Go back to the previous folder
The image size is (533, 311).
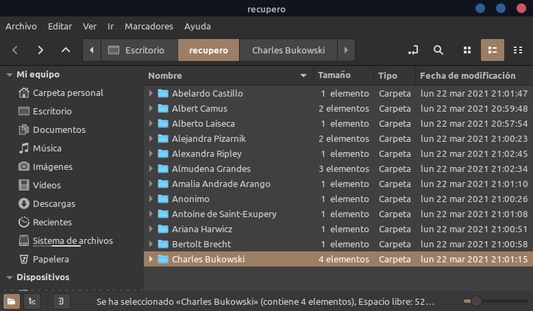tap(15, 50)
